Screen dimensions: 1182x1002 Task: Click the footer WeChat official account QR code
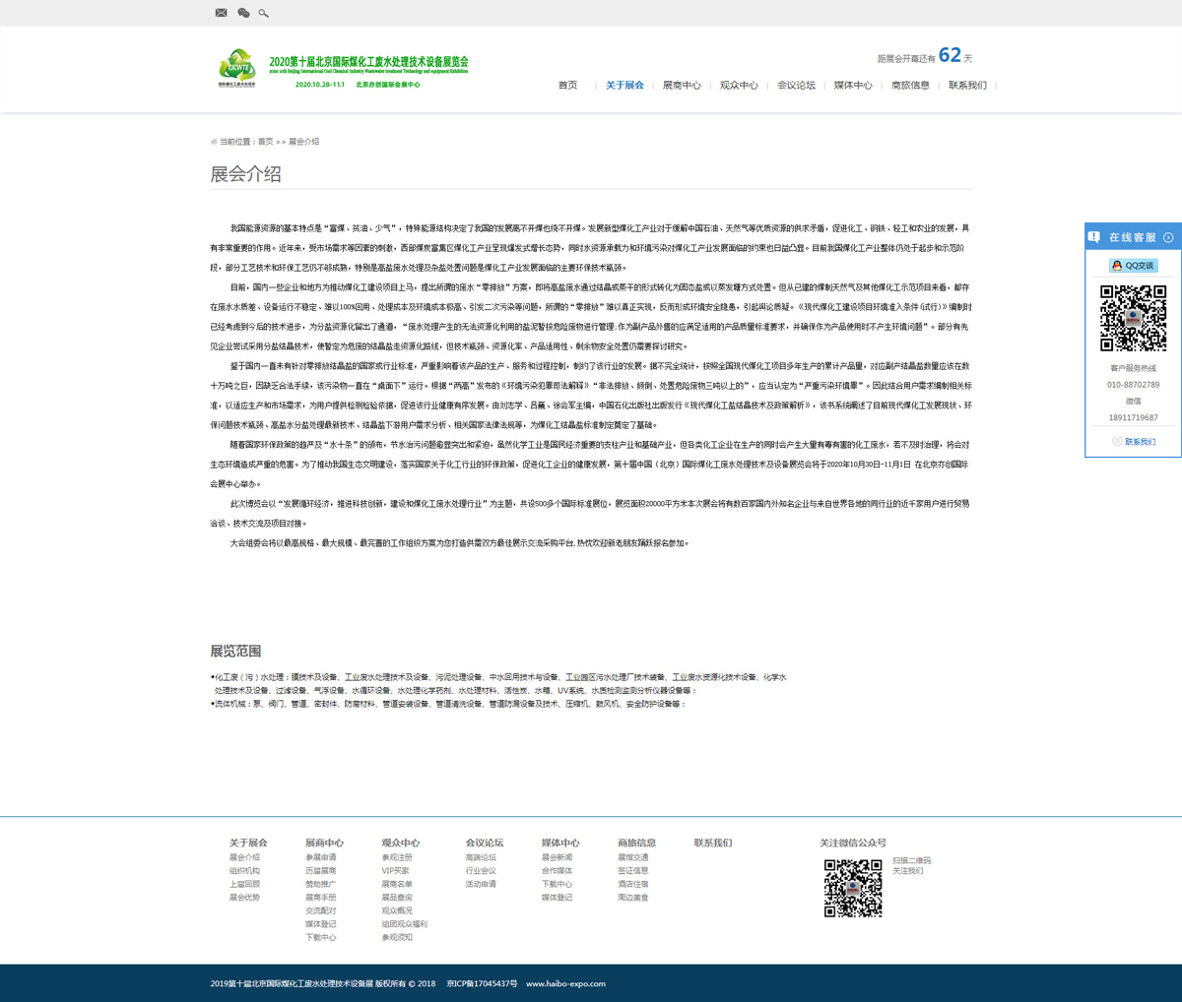pyautogui.click(x=853, y=888)
